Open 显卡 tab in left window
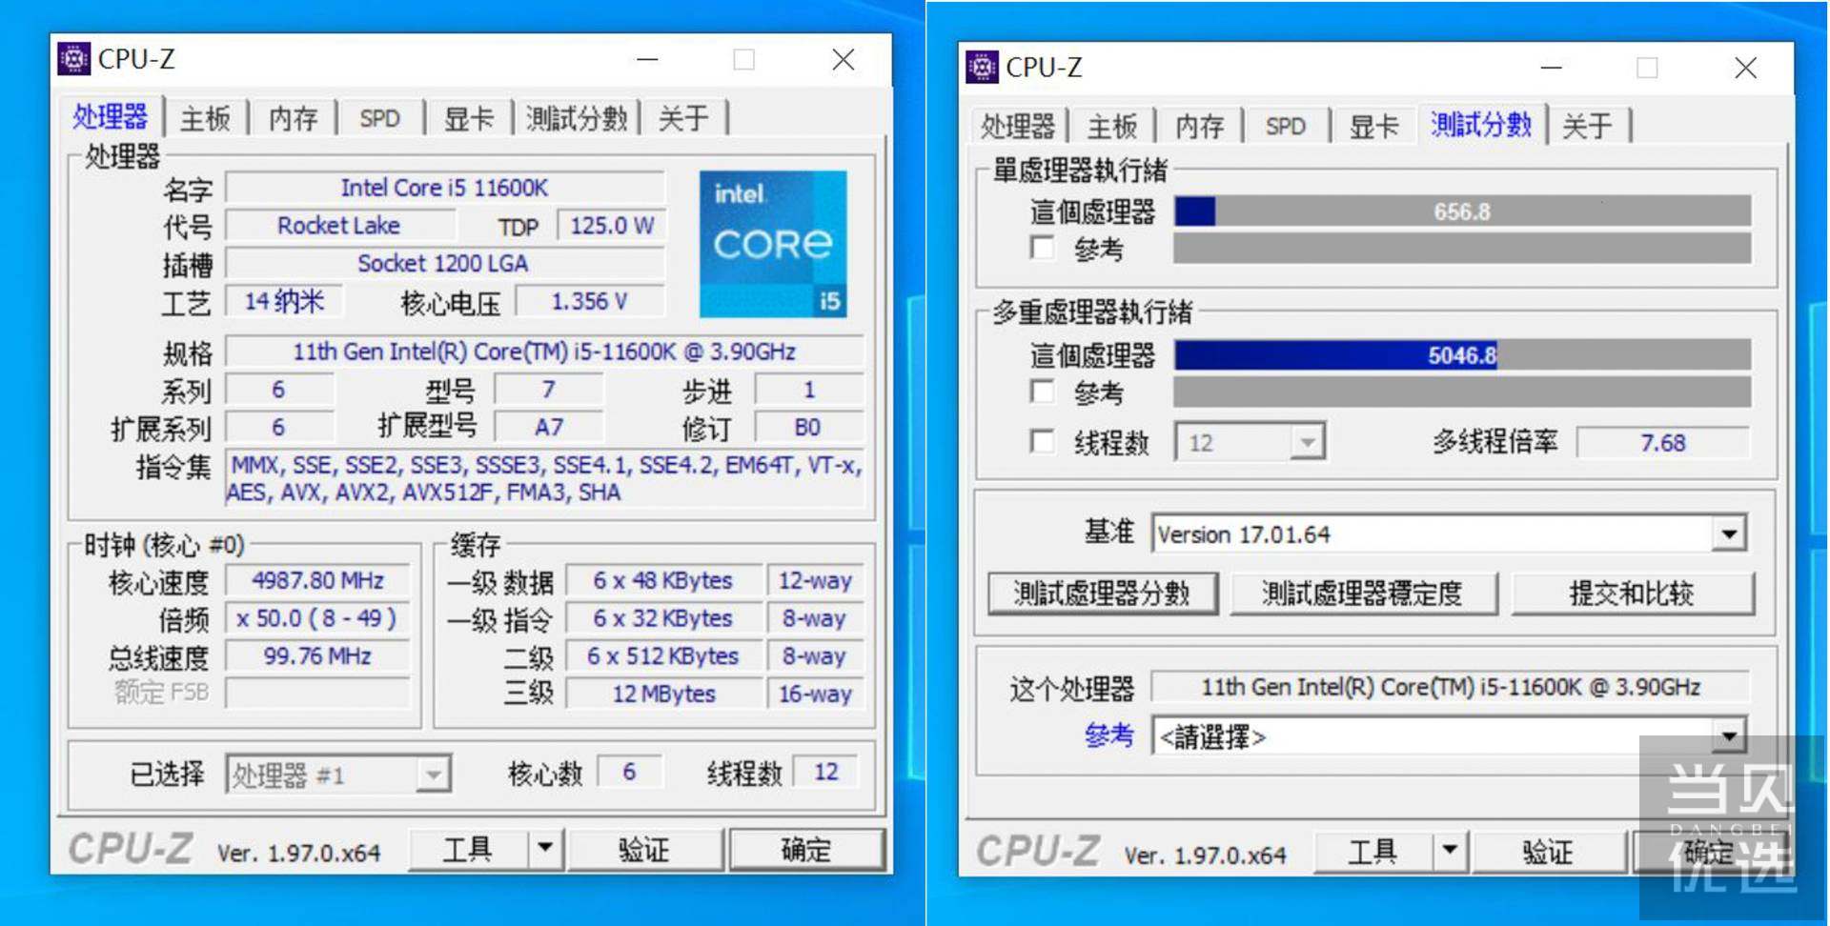The width and height of the screenshot is (1830, 926). 469,118
